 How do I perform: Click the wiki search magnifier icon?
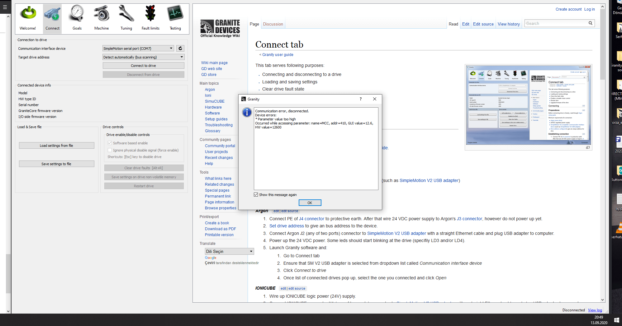pos(590,23)
